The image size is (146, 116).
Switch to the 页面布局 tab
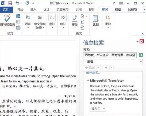(x=63, y=10)
